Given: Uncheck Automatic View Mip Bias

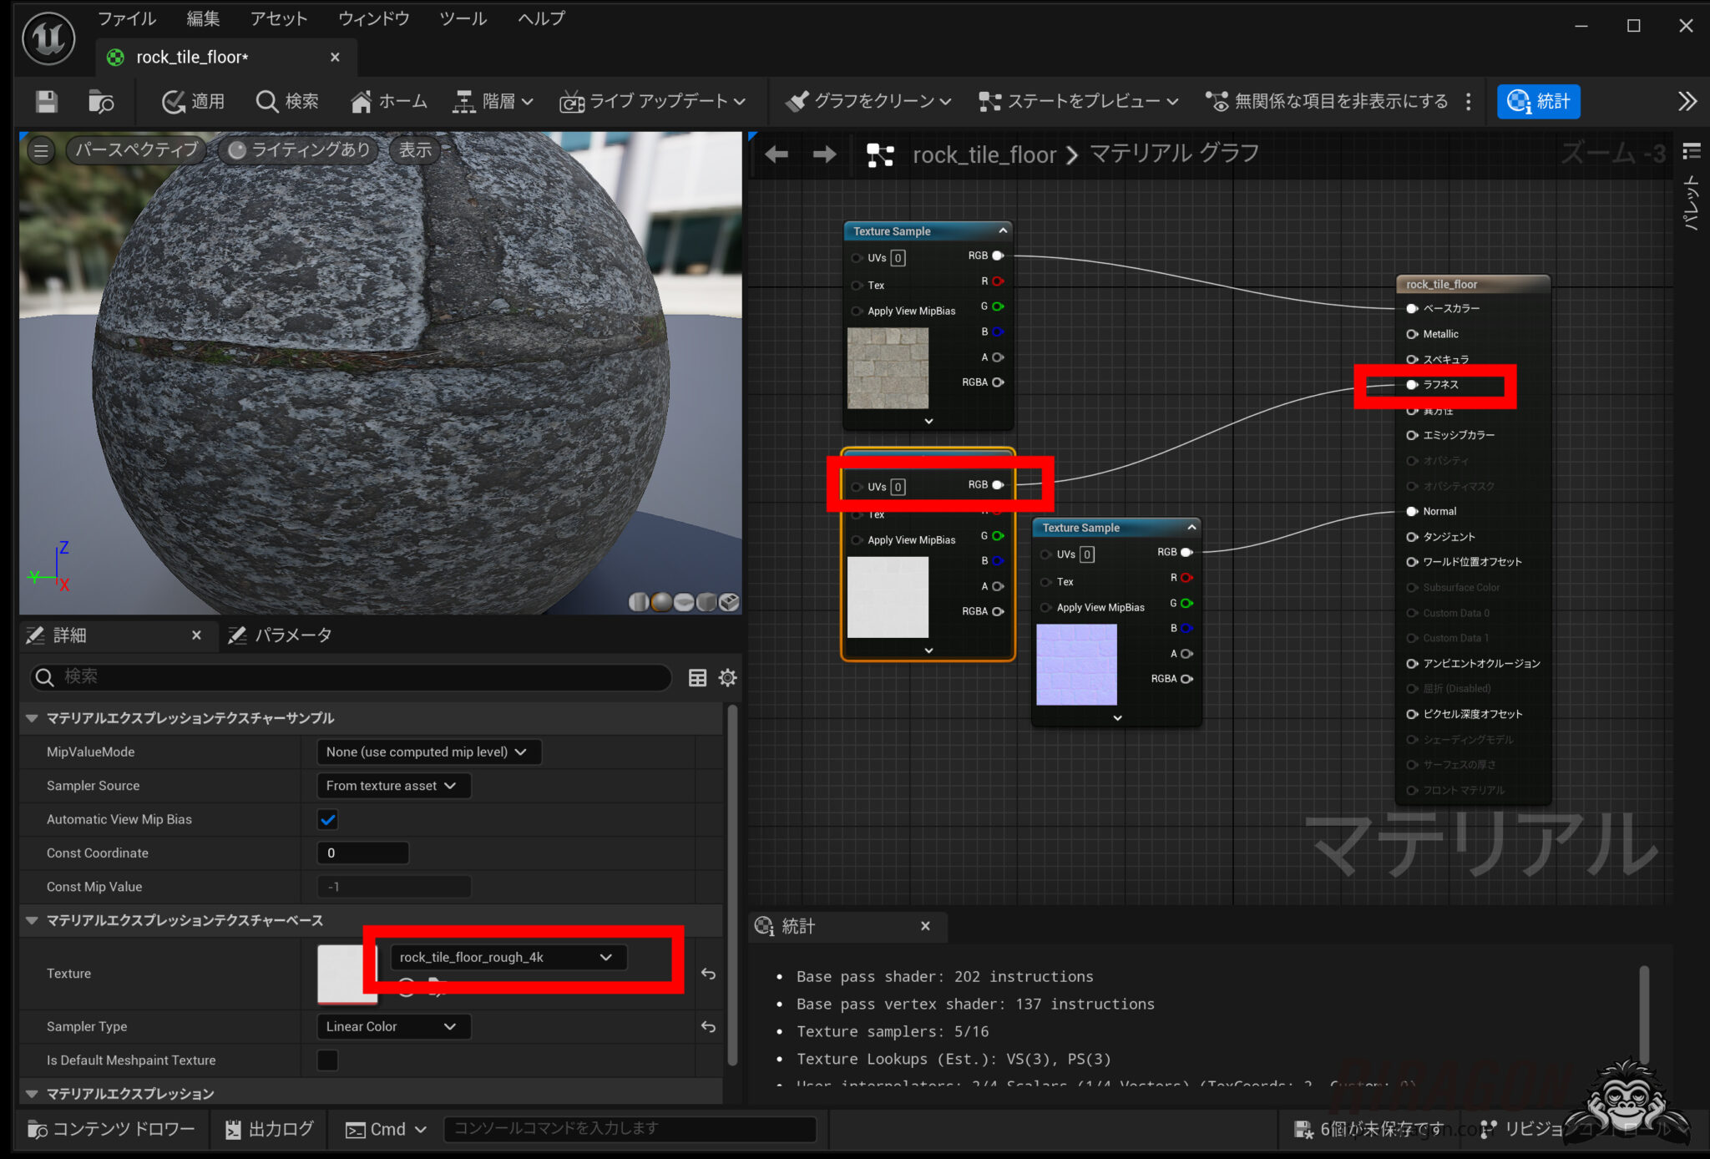Looking at the screenshot, I should point(327,819).
